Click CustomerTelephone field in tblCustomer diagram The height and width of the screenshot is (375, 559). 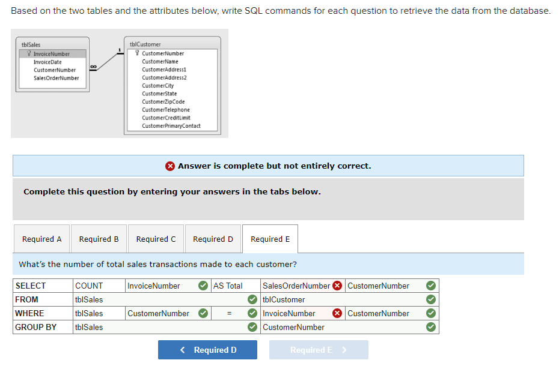coord(166,110)
